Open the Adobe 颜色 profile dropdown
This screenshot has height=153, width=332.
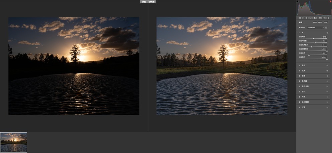tap(315, 28)
